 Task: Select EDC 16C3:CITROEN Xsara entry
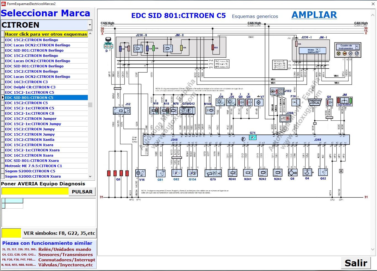tap(46, 155)
